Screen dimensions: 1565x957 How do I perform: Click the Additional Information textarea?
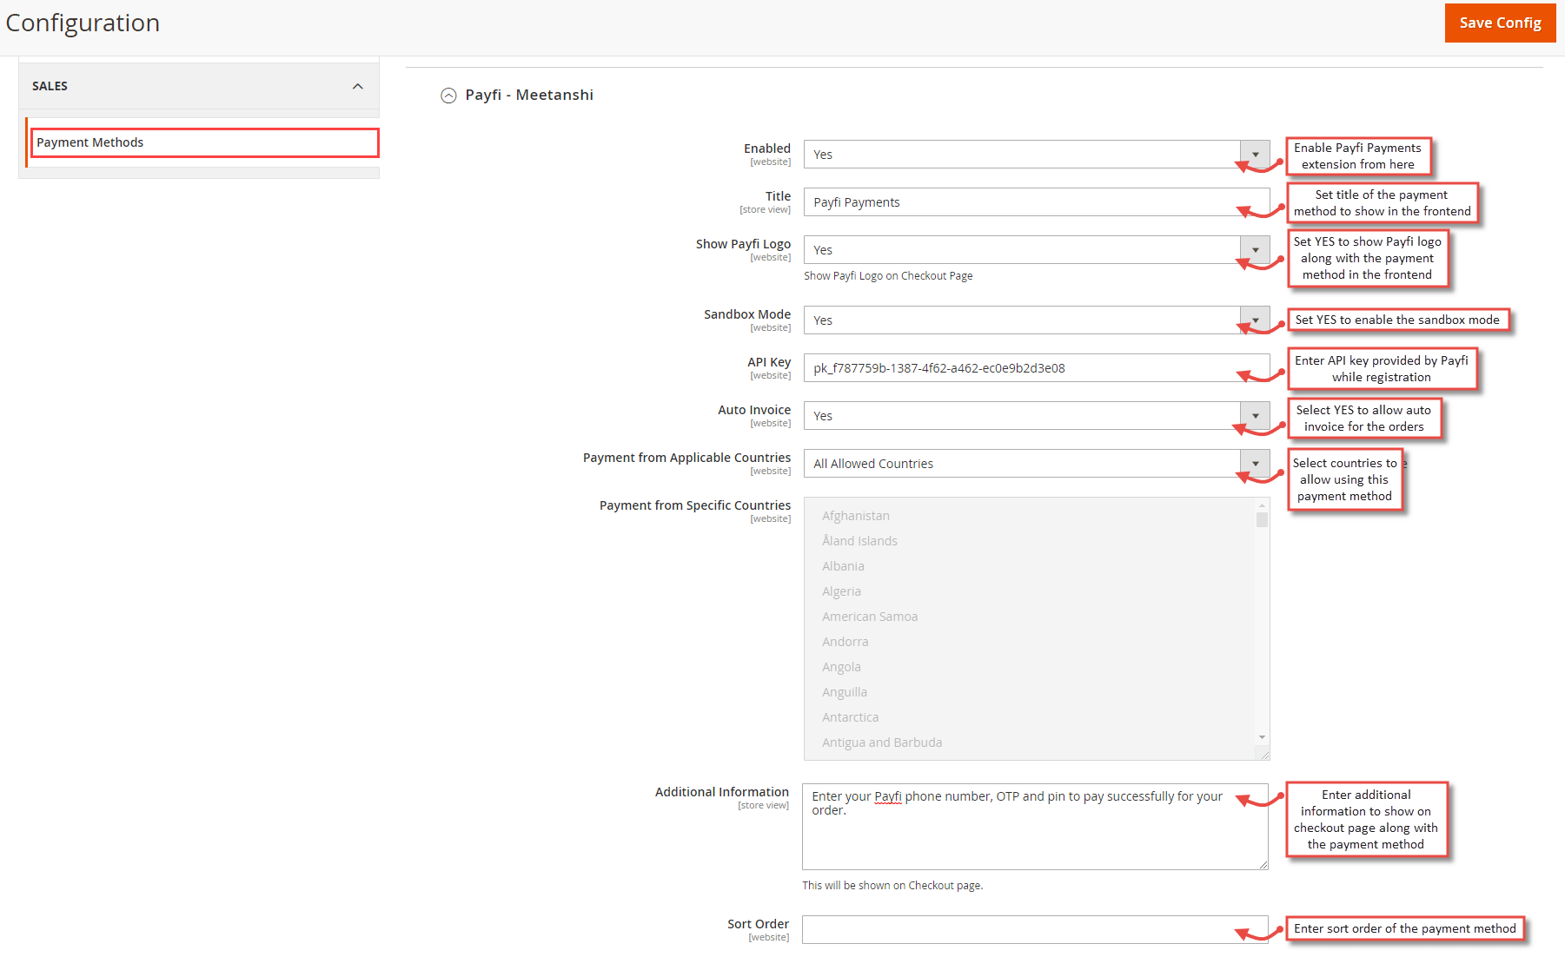tap(1035, 826)
